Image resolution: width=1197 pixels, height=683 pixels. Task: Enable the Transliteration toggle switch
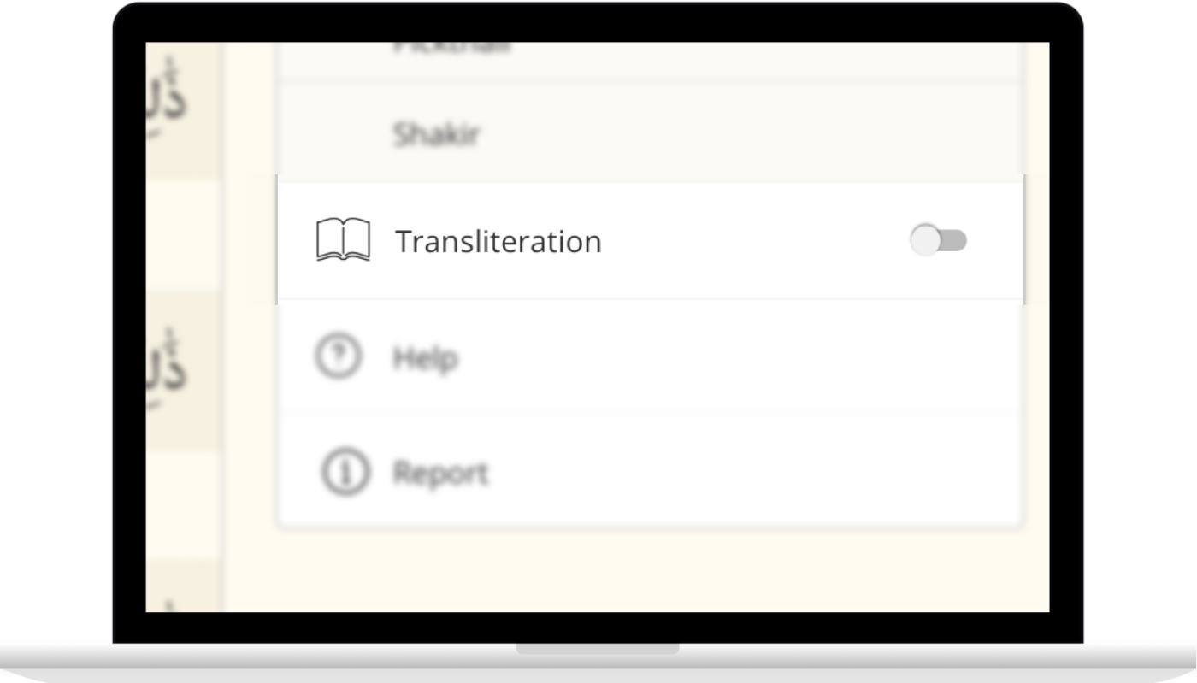tap(938, 241)
